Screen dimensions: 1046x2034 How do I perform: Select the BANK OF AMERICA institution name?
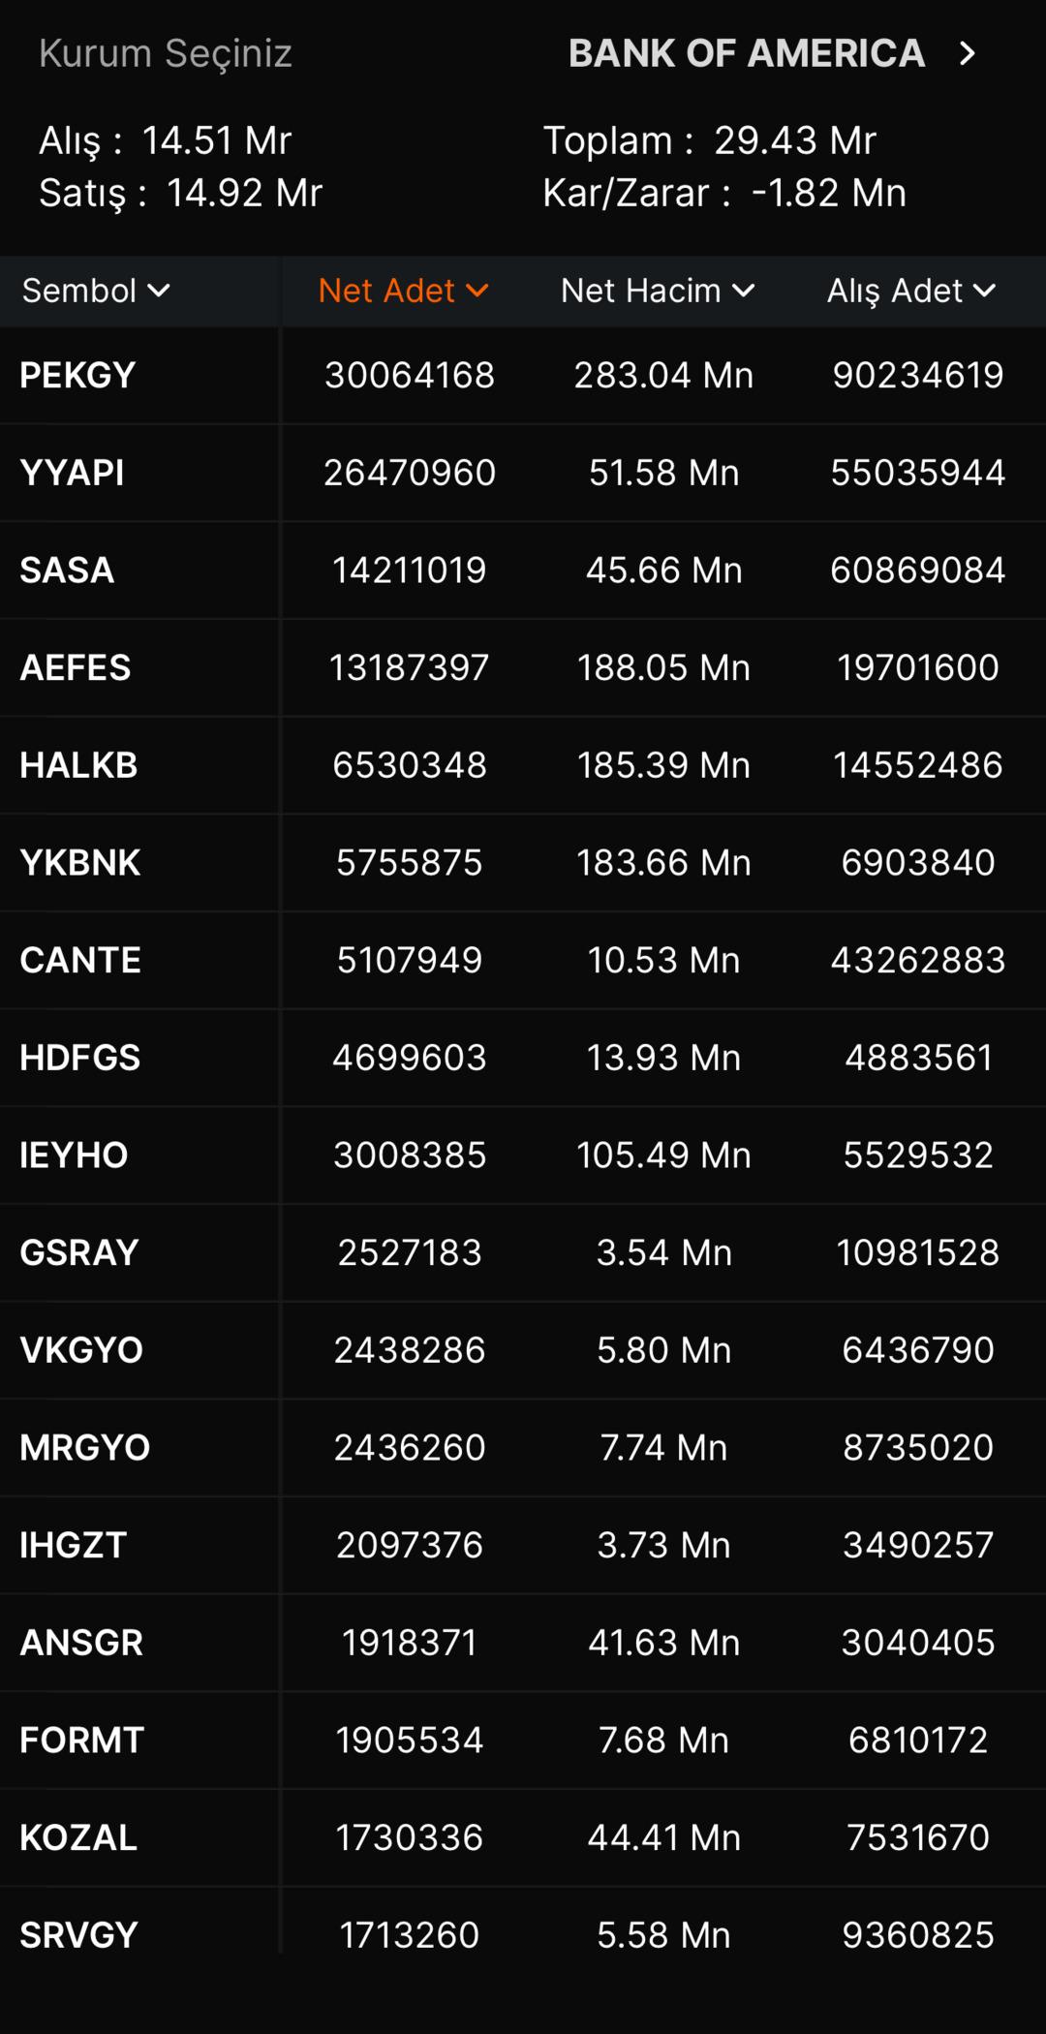(x=746, y=53)
